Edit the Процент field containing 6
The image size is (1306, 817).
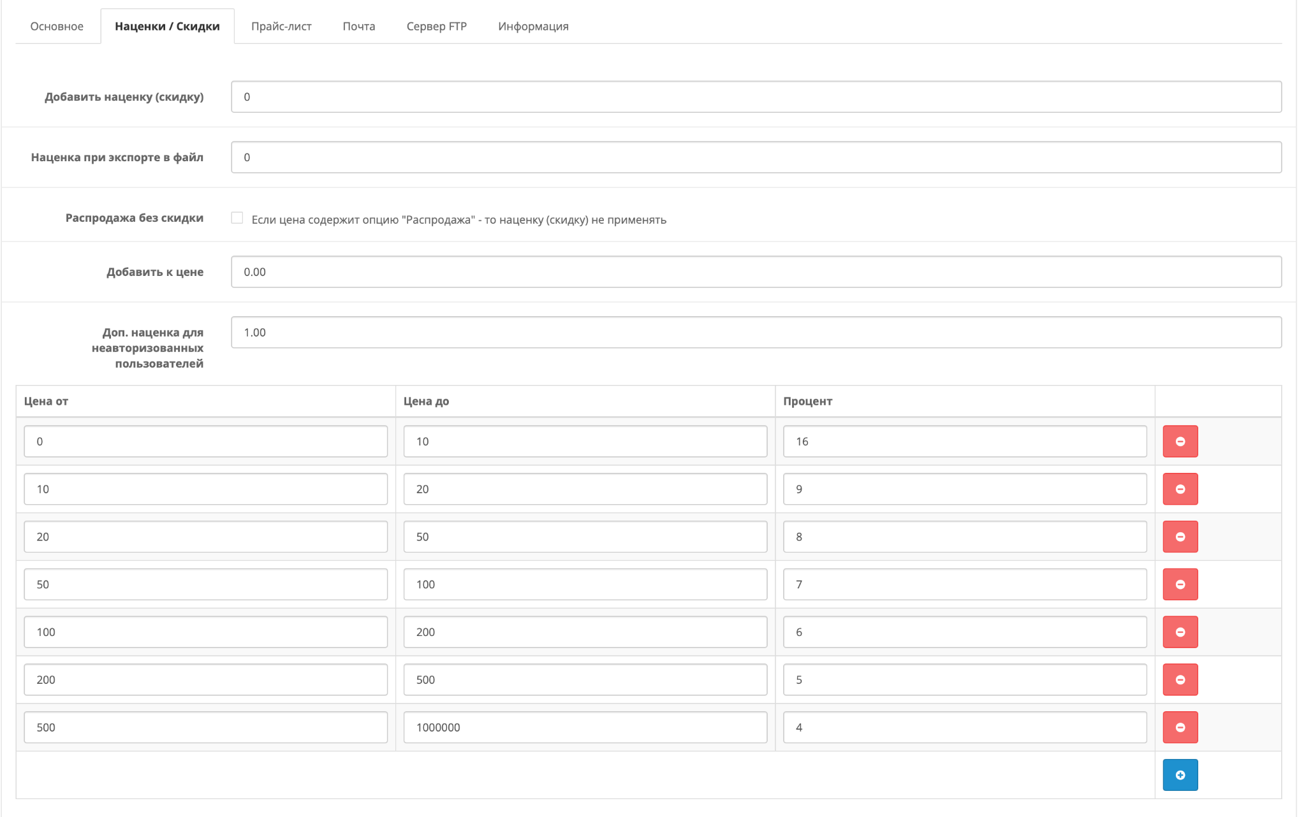coord(965,632)
